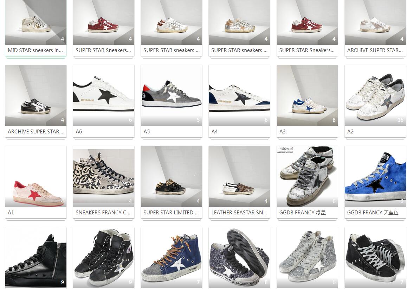The height and width of the screenshot is (289, 407).
Task: Open the A5 gray sneaker album
Action: pyautogui.click(x=171, y=95)
